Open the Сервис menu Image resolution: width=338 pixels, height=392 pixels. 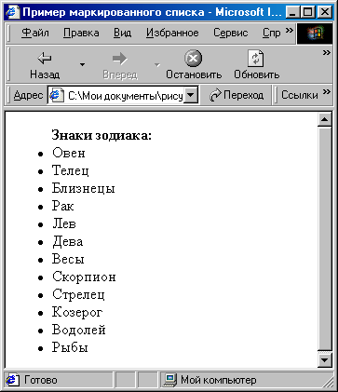(230, 33)
